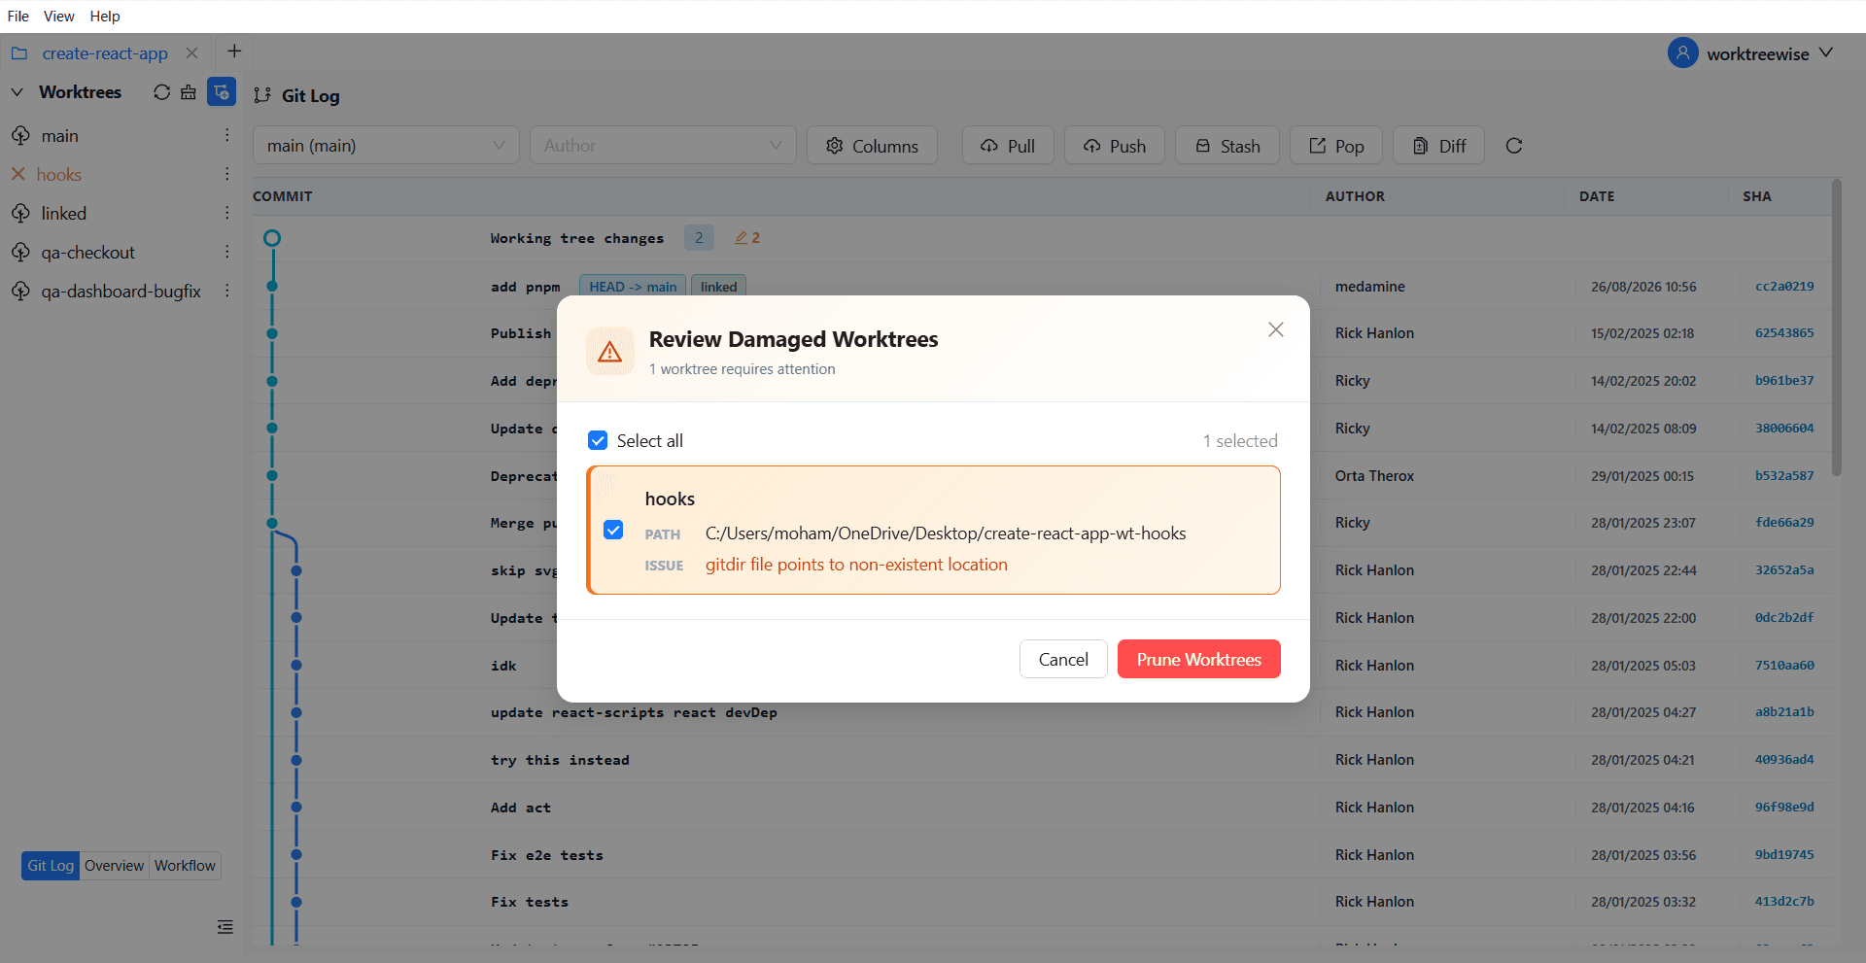
Task: Click the Cancel button in dialog
Action: pos(1063,660)
